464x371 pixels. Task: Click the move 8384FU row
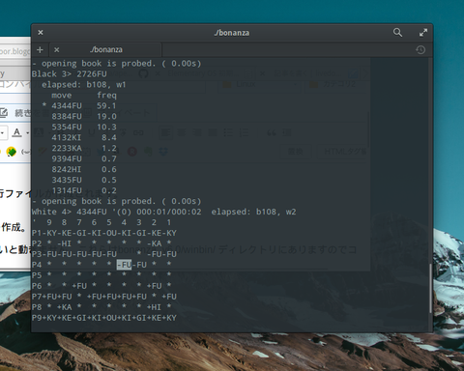tap(84, 116)
